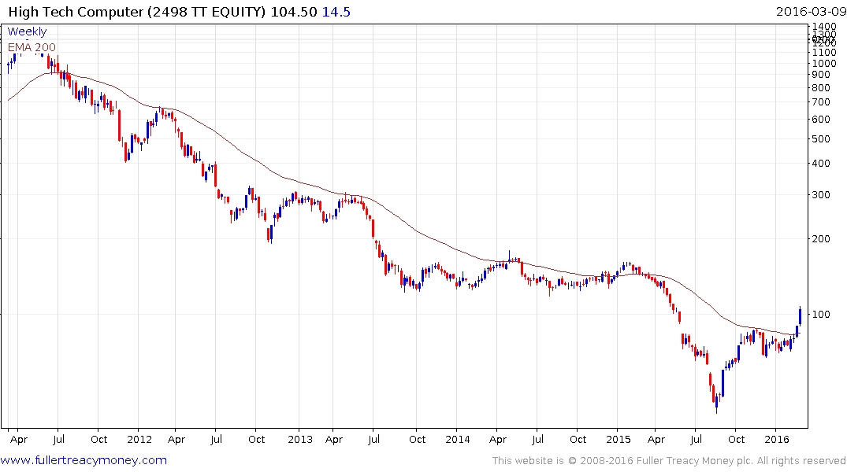Click the 400 price axis label
This screenshot has width=847, height=472.
tap(821, 164)
